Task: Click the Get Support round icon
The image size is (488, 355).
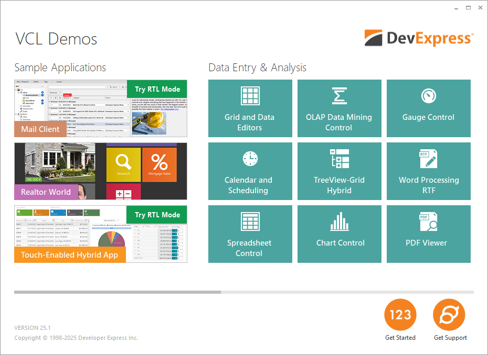Action: point(449,315)
